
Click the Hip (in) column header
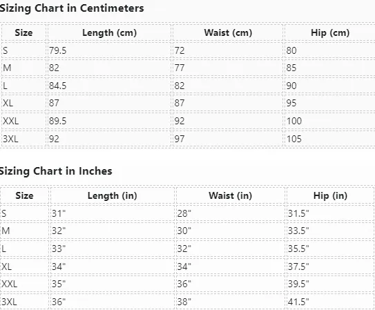click(330, 196)
